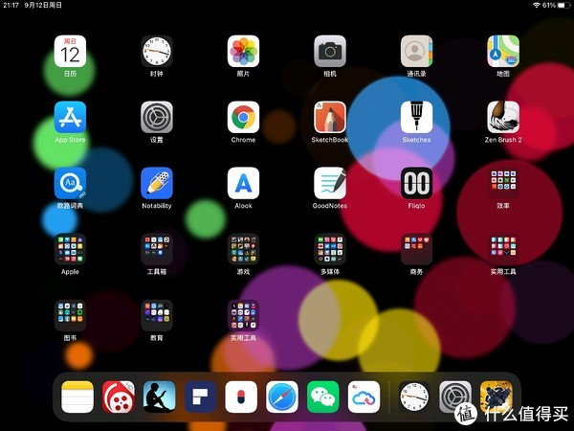574x431 pixels.
Task: Tap the 21:17 time in status bar
Action: pyautogui.click(x=11, y=5)
